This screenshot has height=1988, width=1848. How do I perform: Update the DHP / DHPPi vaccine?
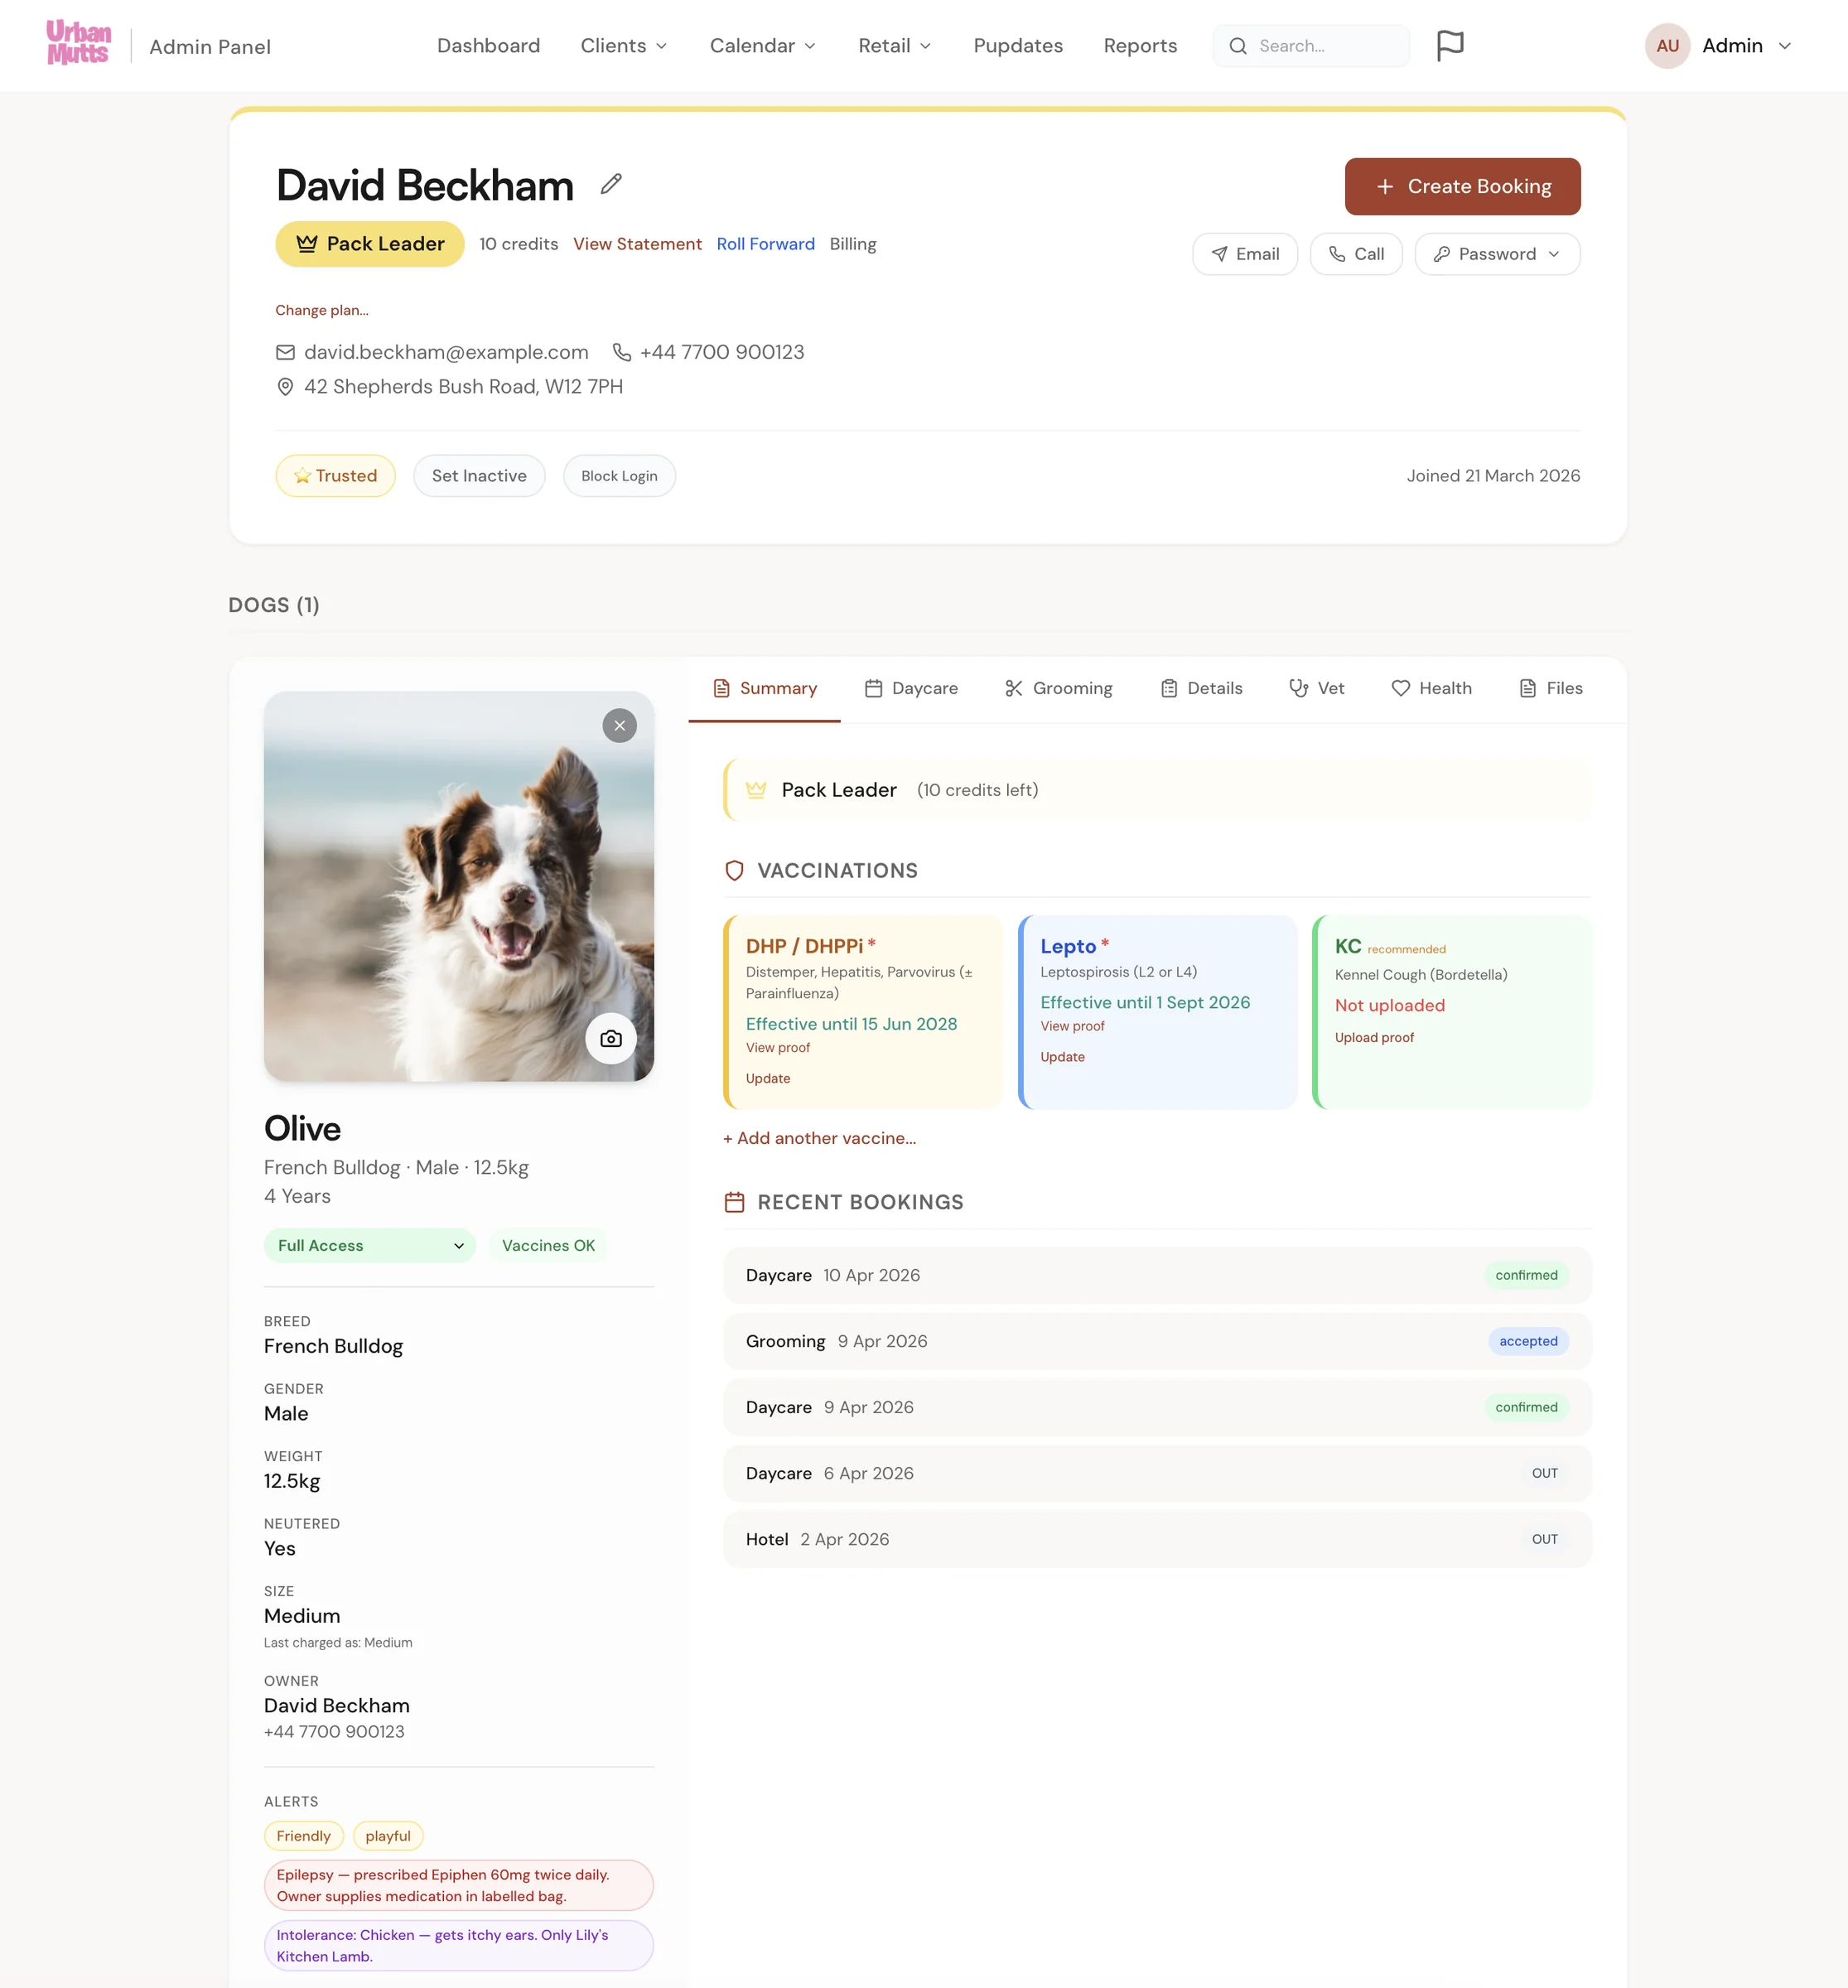[x=768, y=1078]
